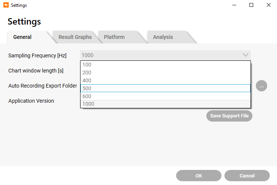Close the Settings window
The height and width of the screenshot is (185, 277).
269,5
